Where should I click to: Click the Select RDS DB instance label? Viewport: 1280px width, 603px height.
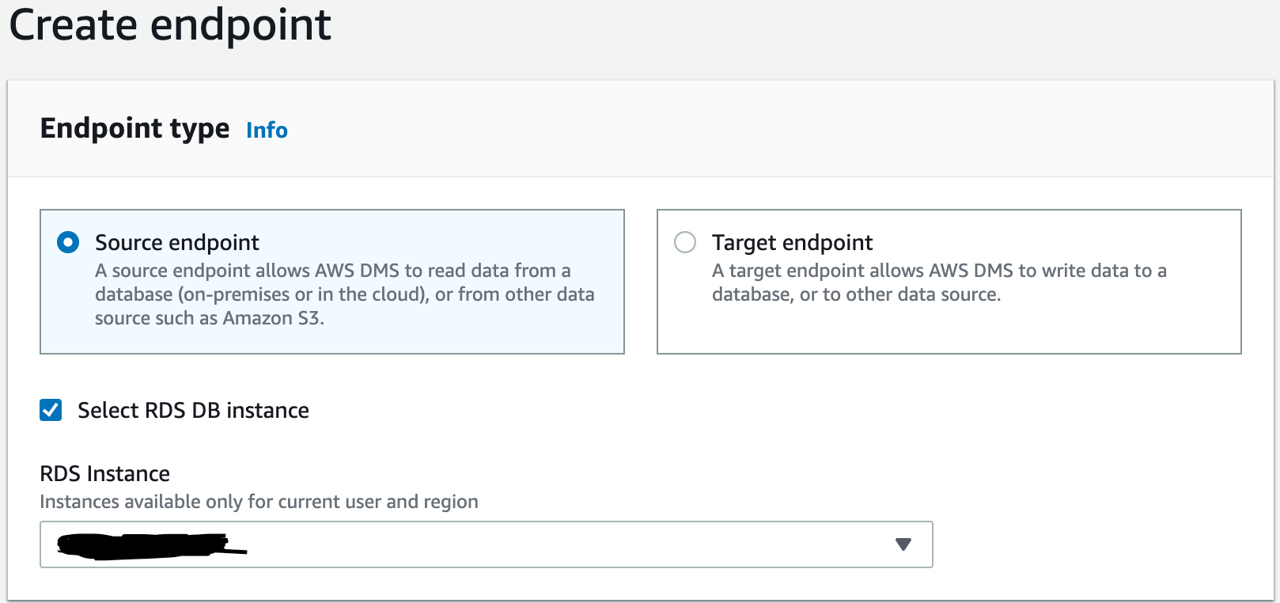point(193,410)
